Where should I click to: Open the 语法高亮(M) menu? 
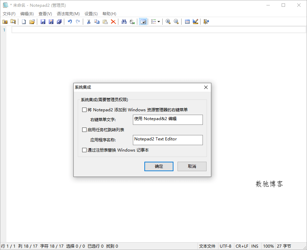pyautogui.click(x=68, y=14)
